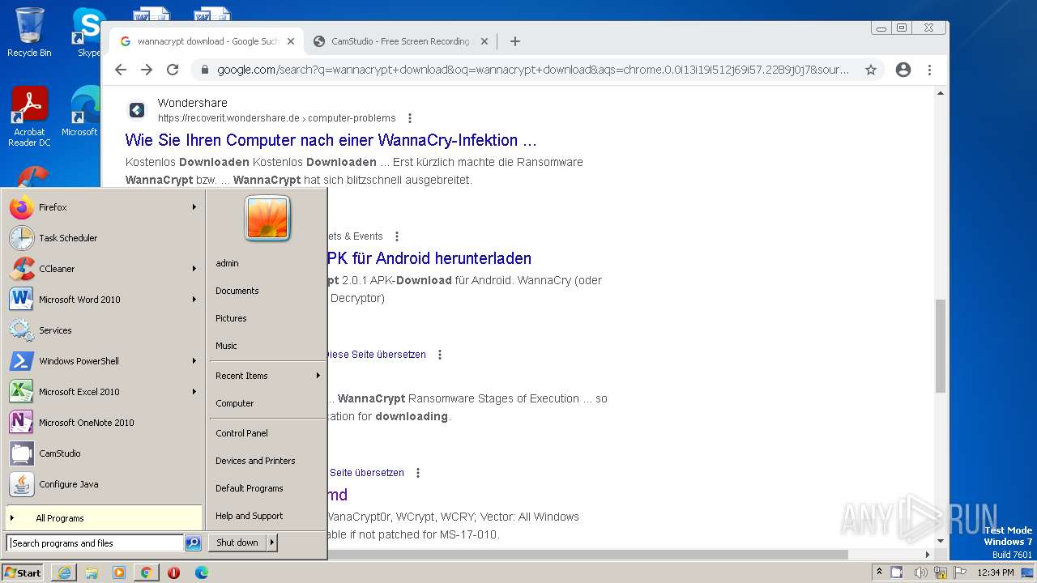Click the lower Seite übersetzen link

coord(367,473)
